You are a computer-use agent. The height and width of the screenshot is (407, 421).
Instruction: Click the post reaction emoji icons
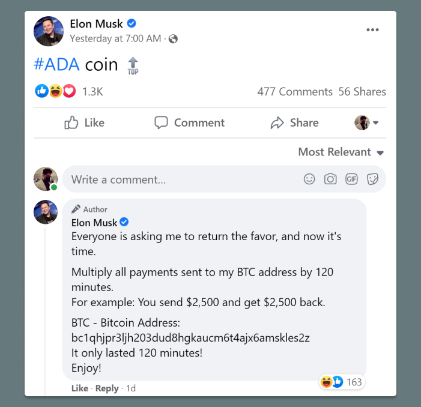pos(55,91)
